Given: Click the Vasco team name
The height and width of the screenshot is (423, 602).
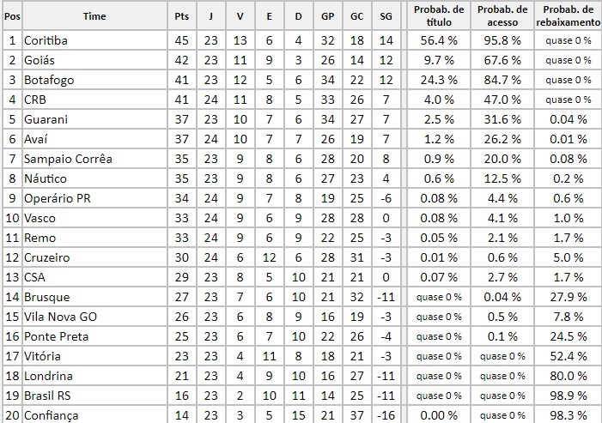Looking at the screenshot, I should tap(41, 218).
